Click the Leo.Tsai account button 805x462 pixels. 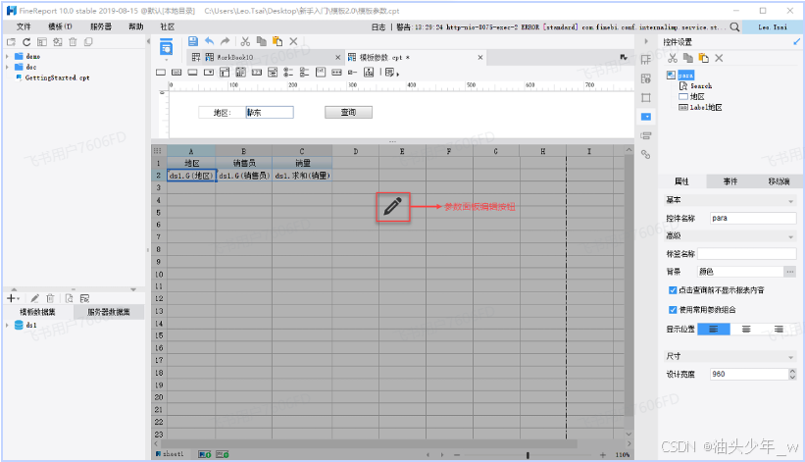click(x=773, y=26)
